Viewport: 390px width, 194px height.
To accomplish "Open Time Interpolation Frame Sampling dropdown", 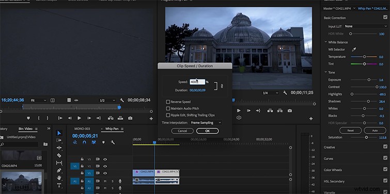I will pyautogui.click(x=206, y=122).
